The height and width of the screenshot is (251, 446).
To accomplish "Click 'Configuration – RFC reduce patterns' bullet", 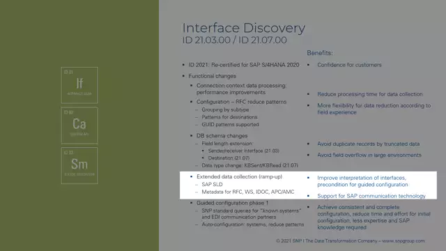I will click(x=242, y=102).
